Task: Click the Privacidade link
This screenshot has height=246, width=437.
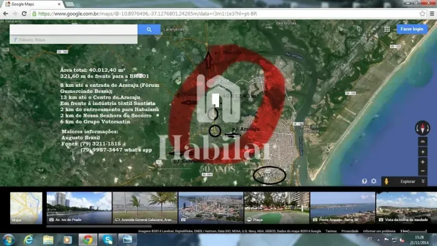Action: point(350,231)
